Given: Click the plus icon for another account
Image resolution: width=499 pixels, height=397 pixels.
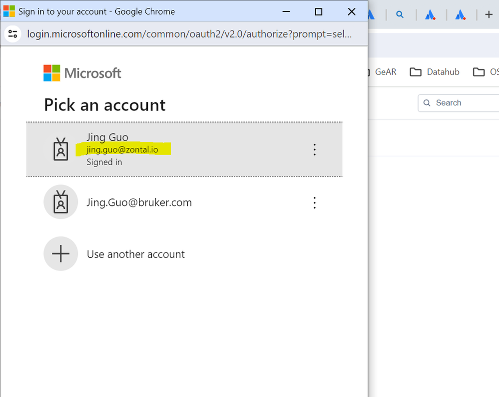Looking at the screenshot, I should tap(61, 253).
